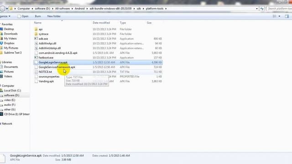Screen dimensions: 292x164
Task: Select the Vending.apk file icon
Action: [36, 81]
